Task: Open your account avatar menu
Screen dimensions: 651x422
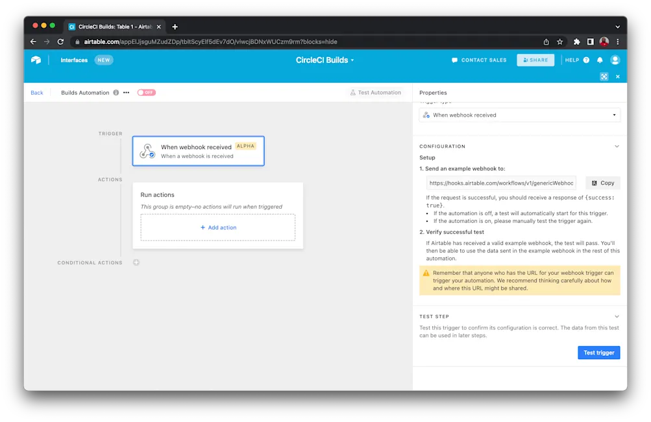Action: 615,60
